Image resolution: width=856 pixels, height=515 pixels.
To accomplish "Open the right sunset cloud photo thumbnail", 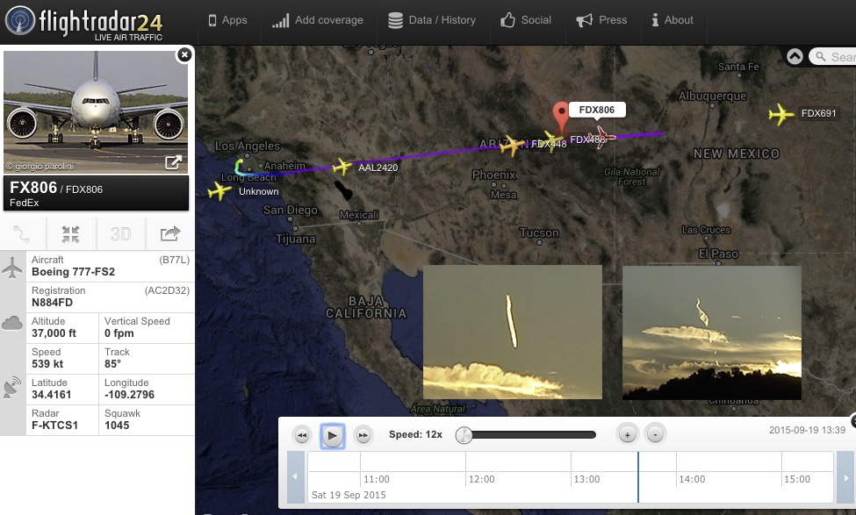I will tap(712, 333).
